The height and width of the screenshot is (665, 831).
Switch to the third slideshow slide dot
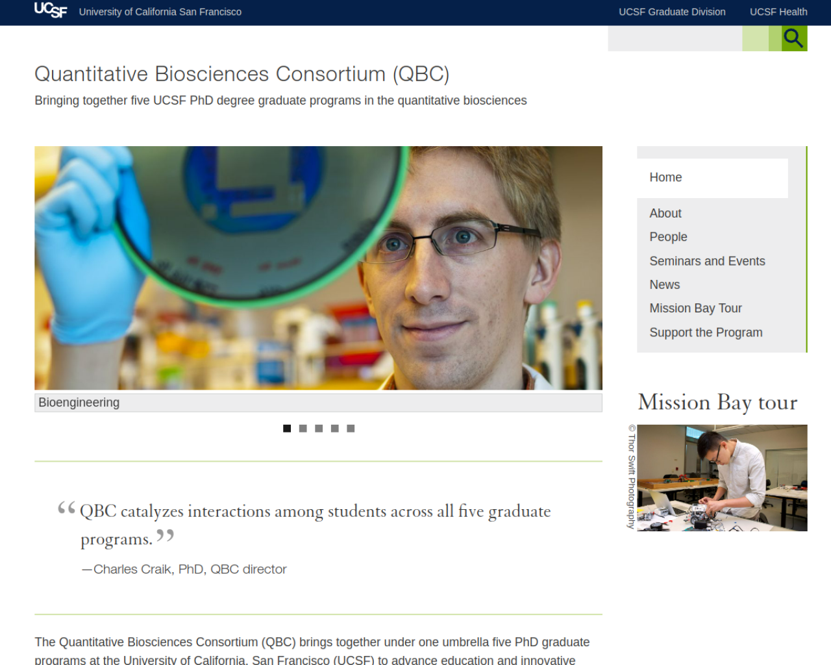319,429
